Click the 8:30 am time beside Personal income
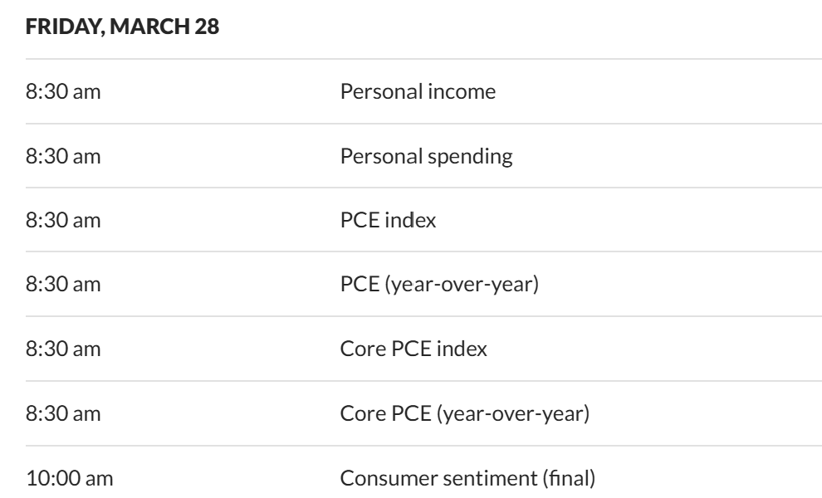The width and height of the screenshot is (822, 498). pyautogui.click(x=63, y=91)
